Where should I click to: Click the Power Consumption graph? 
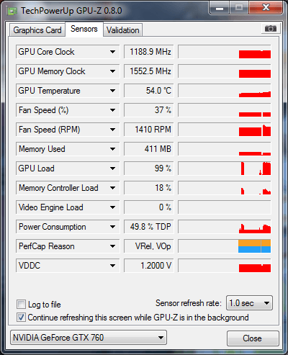pos(225,227)
